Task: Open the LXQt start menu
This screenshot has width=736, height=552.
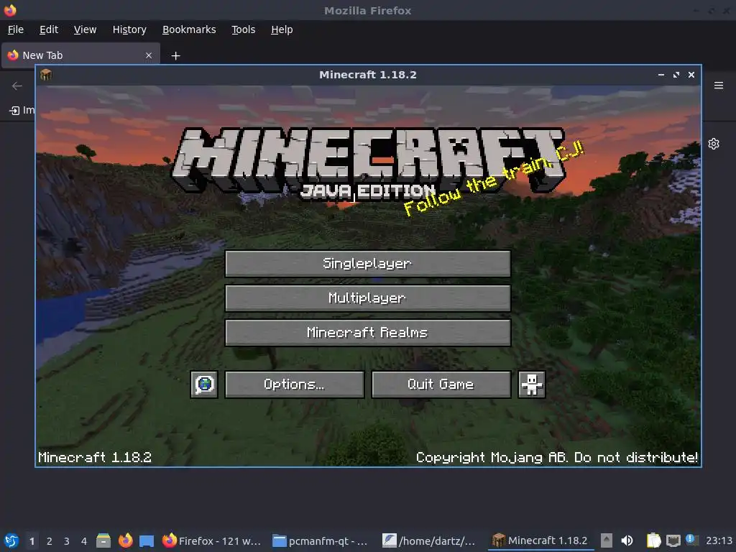Action: click(x=11, y=540)
